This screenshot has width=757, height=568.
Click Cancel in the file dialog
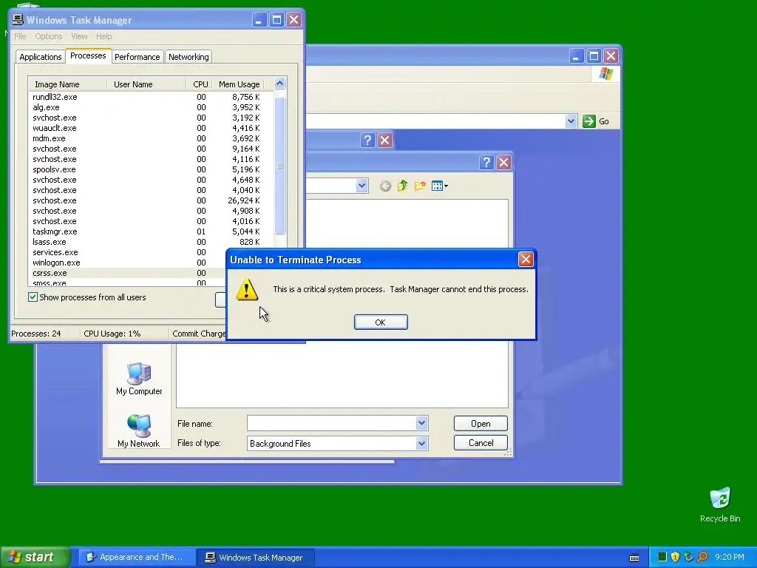coord(481,443)
